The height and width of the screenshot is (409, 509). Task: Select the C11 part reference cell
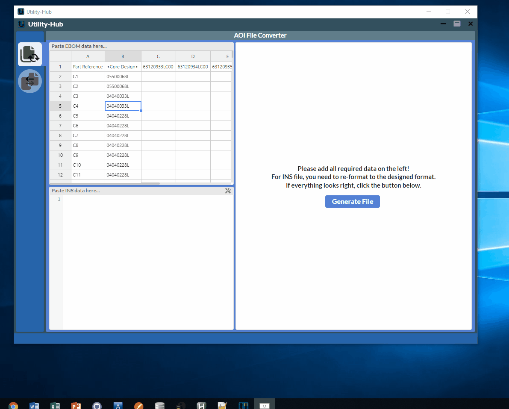coord(88,175)
